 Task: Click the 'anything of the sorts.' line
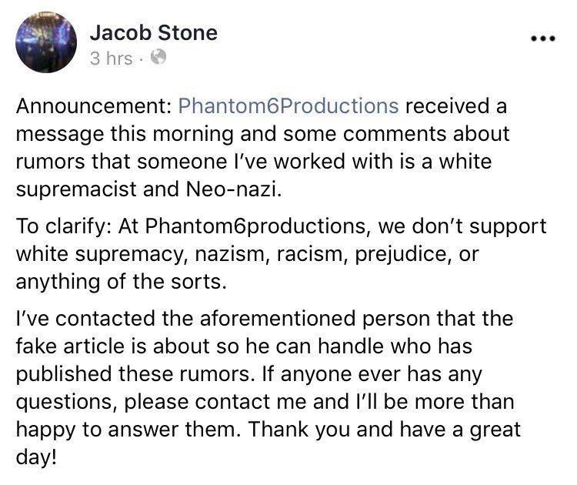click(121, 282)
